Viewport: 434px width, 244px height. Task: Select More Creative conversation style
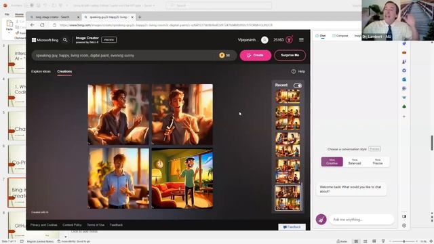coord(332,162)
